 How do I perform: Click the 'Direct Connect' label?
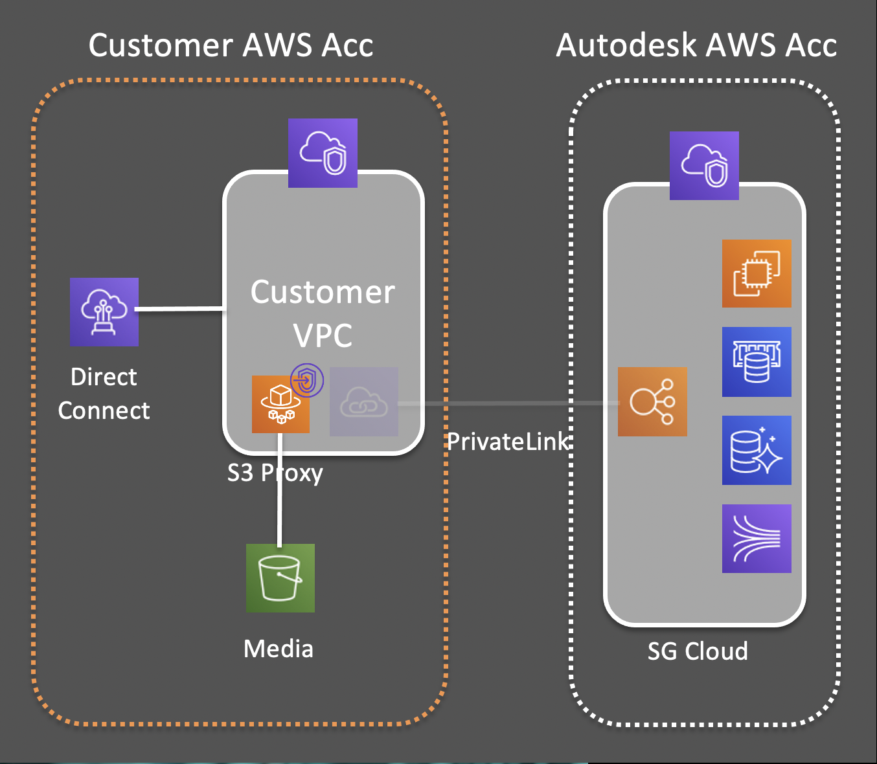(104, 394)
